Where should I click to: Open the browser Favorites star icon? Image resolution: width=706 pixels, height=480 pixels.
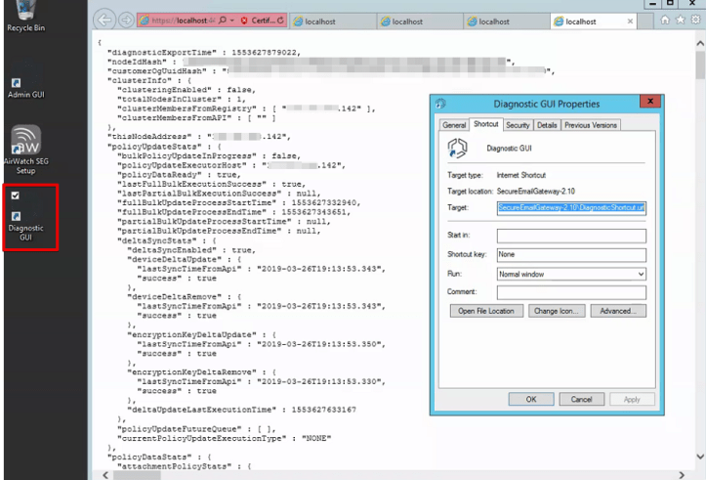(x=680, y=20)
